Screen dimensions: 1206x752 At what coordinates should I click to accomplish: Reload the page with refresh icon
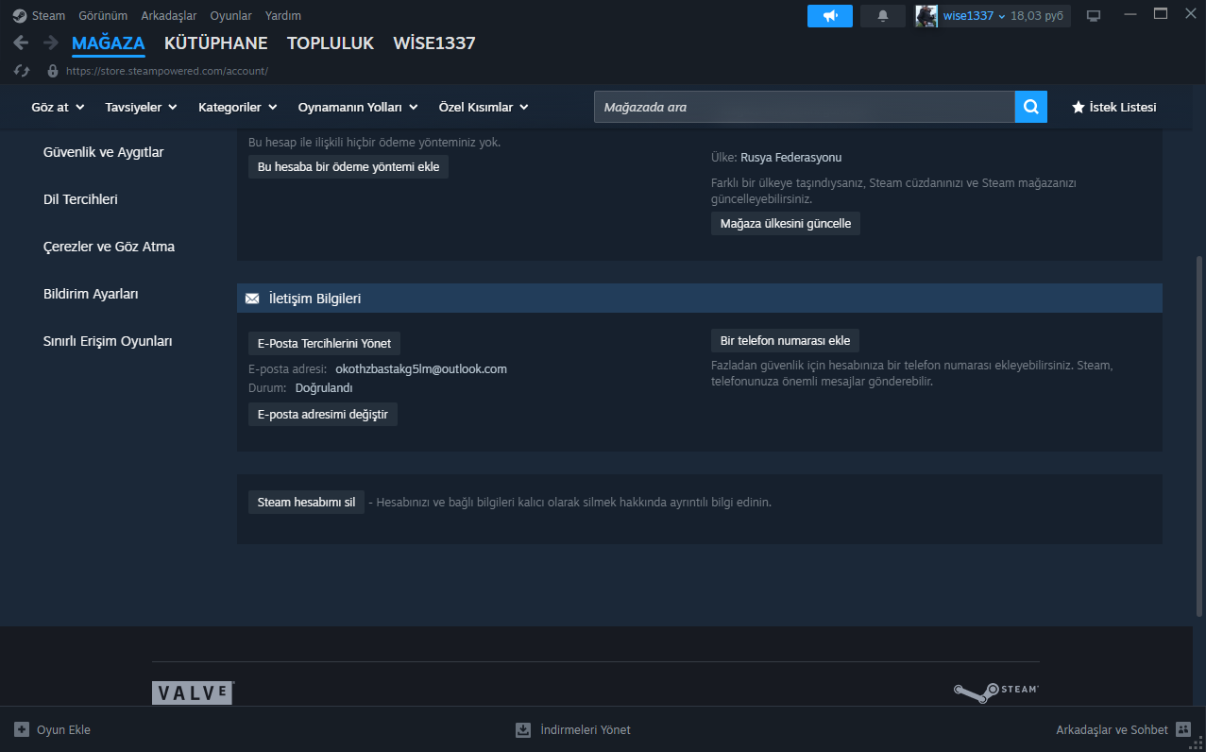coord(23,71)
